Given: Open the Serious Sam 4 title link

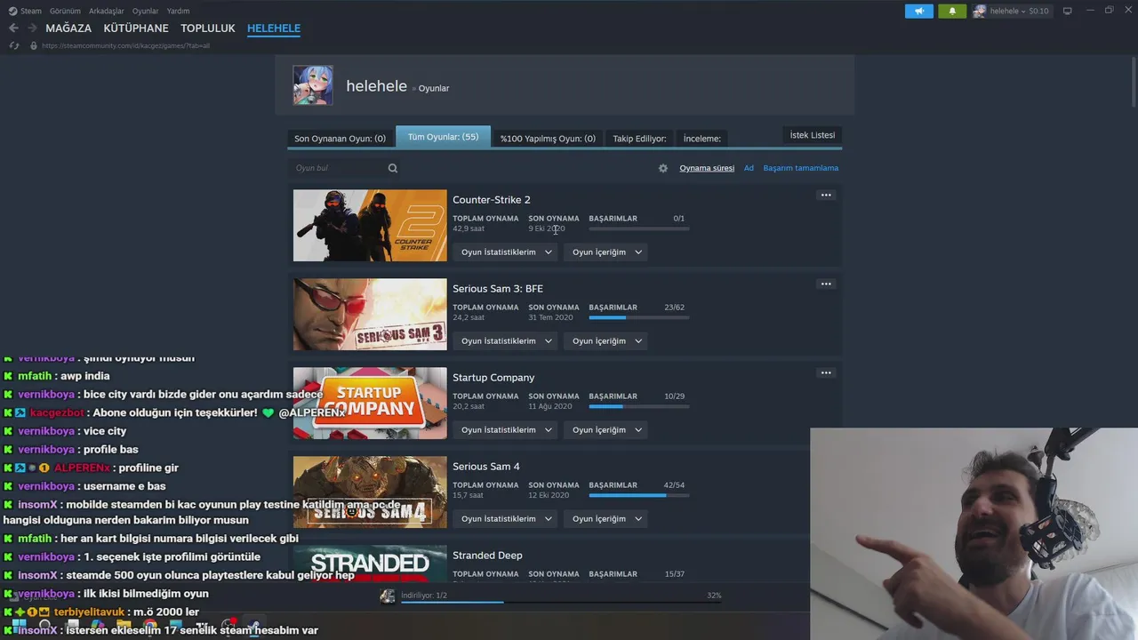Looking at the screenshot, I should (x=486, y=467).
